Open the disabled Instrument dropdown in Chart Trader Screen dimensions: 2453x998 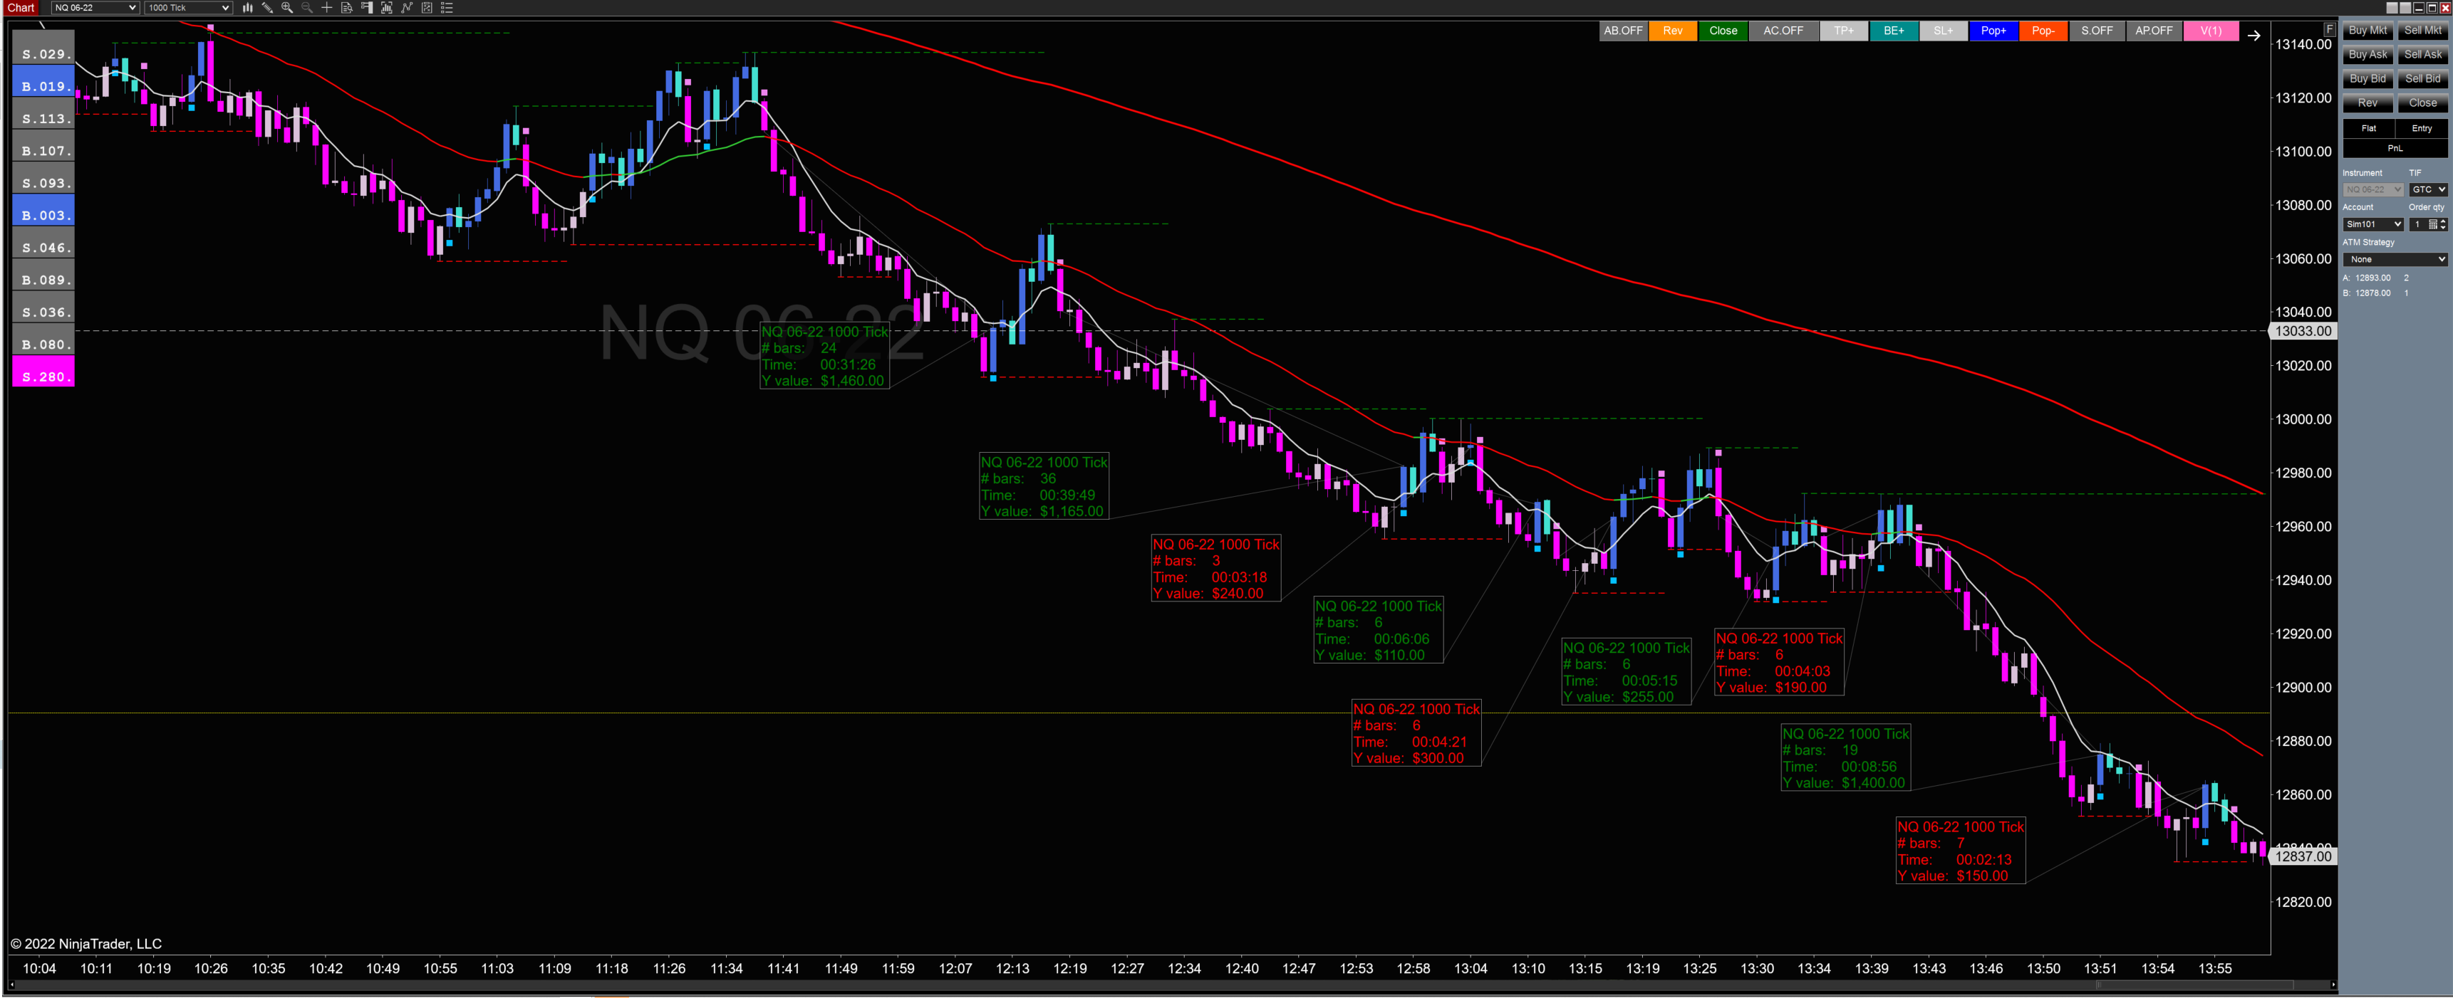[x=2373, y=189]
